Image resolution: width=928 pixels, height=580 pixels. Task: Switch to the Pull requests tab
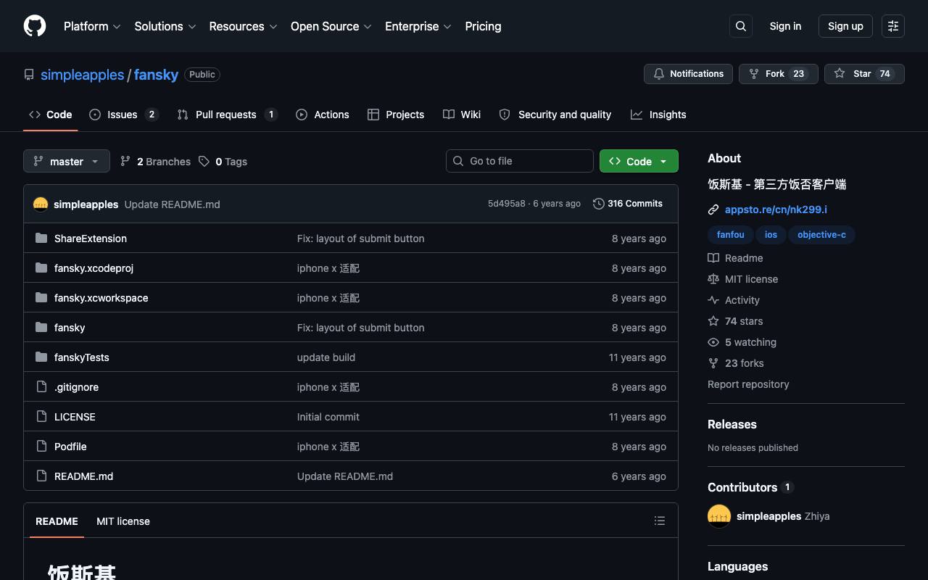click(x=228, y=115)
